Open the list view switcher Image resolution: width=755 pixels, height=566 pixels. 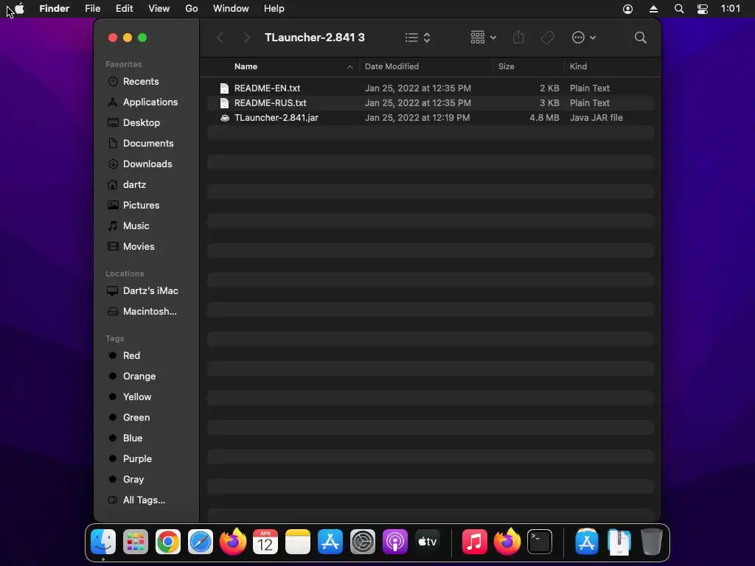pos(417,38)
